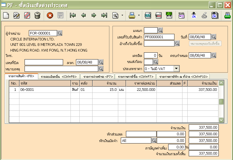The height and width of the screenshot is (160, 233).
Task: Open the print options dropdown arrow
Action: point(139,15)
